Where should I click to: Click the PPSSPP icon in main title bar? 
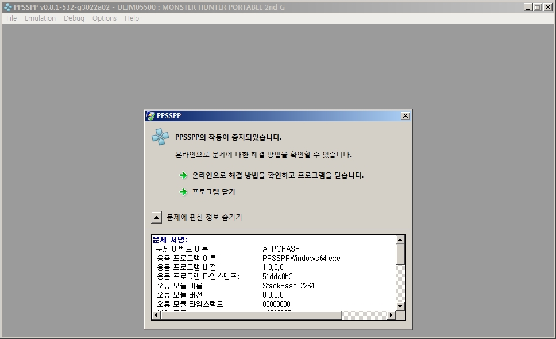pos(7,7)
